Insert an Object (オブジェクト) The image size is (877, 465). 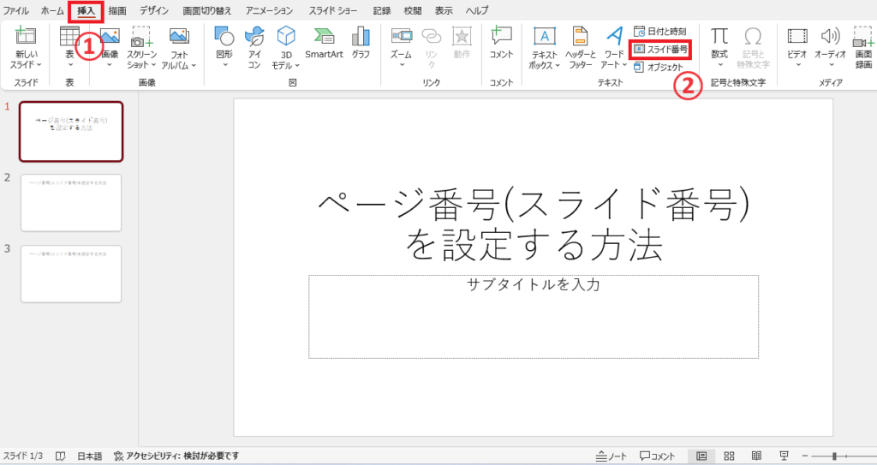(659, 67)
